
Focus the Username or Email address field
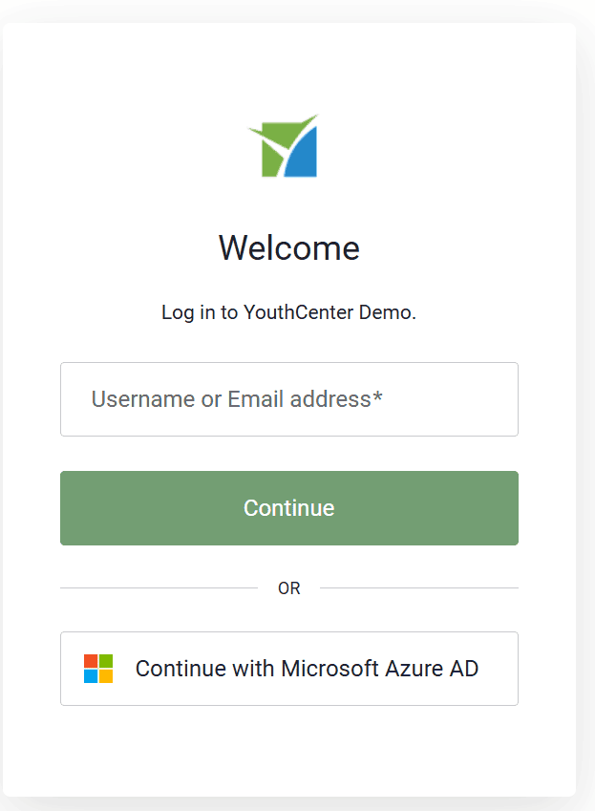[288, 399]
